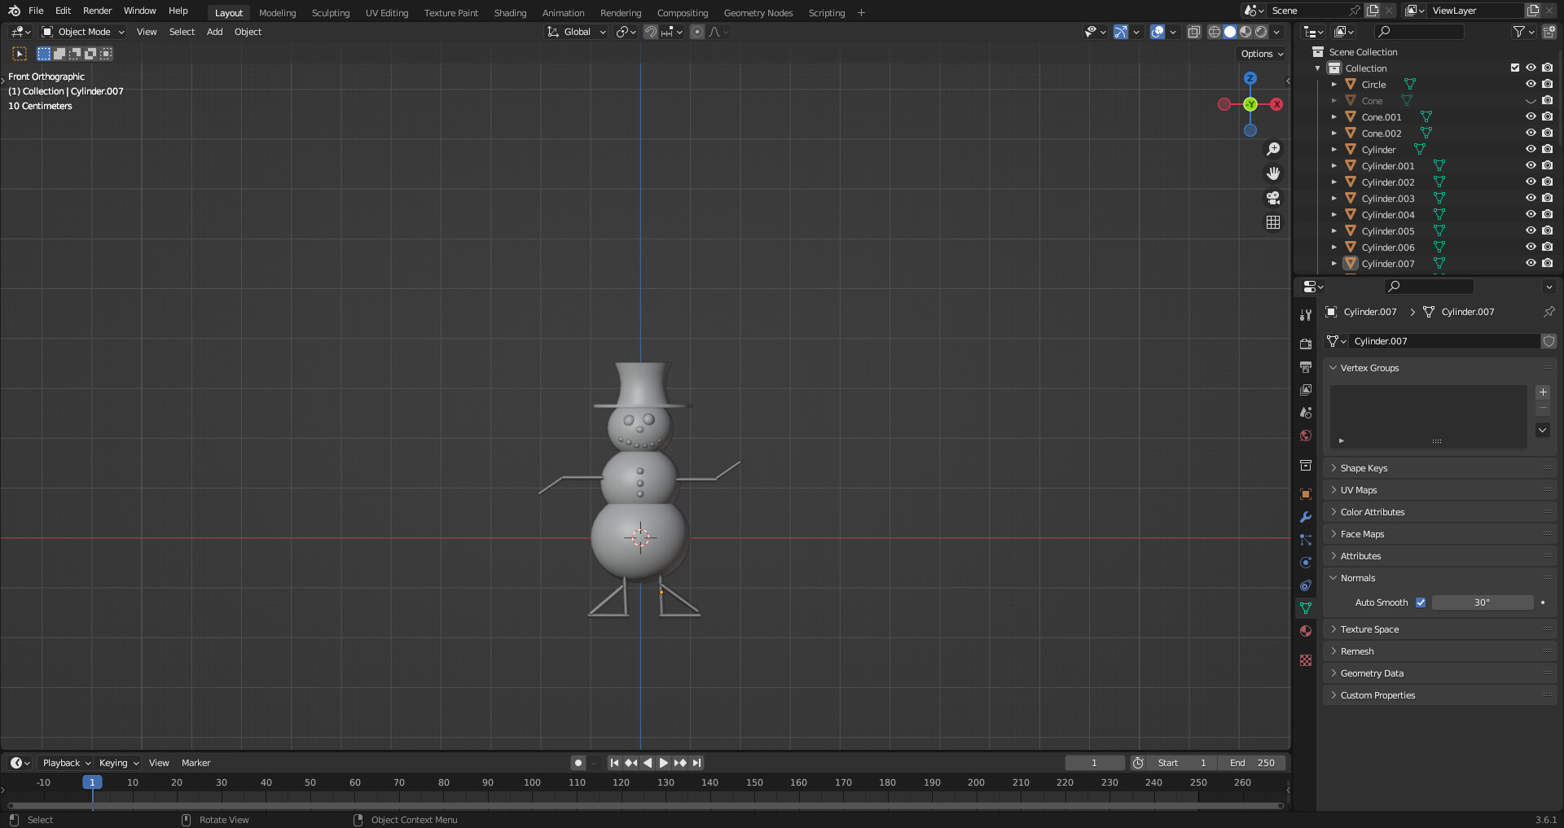The height and width of the screenshot is (828, 1564).
Task: Hide Cylinder.003 in the viewport
Action: [1531, 198]
